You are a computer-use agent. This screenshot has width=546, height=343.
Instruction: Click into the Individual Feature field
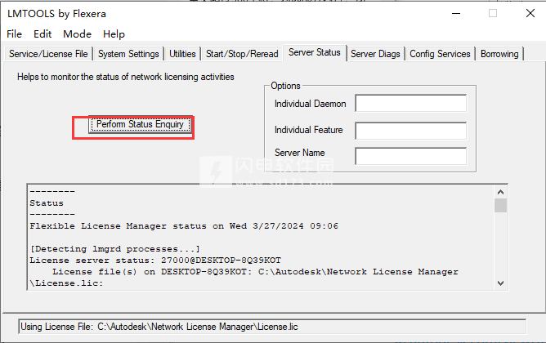click(410, 130)
